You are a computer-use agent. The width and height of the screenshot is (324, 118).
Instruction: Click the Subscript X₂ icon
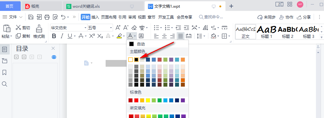click(x=100, y=36)
